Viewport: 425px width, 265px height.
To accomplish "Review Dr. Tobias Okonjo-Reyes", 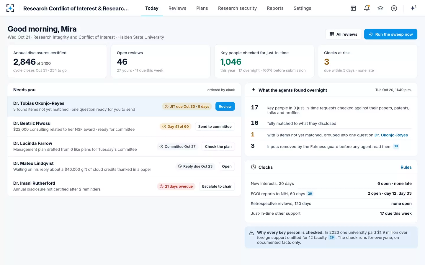I will [225, 106].
